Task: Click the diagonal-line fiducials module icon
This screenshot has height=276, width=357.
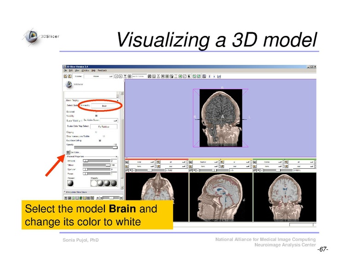Action: [x=184, y=76]
